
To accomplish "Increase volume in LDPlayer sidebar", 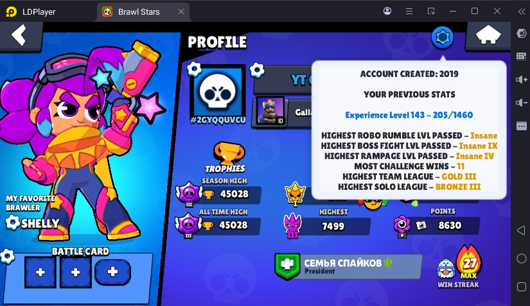I will click(521, 80).
